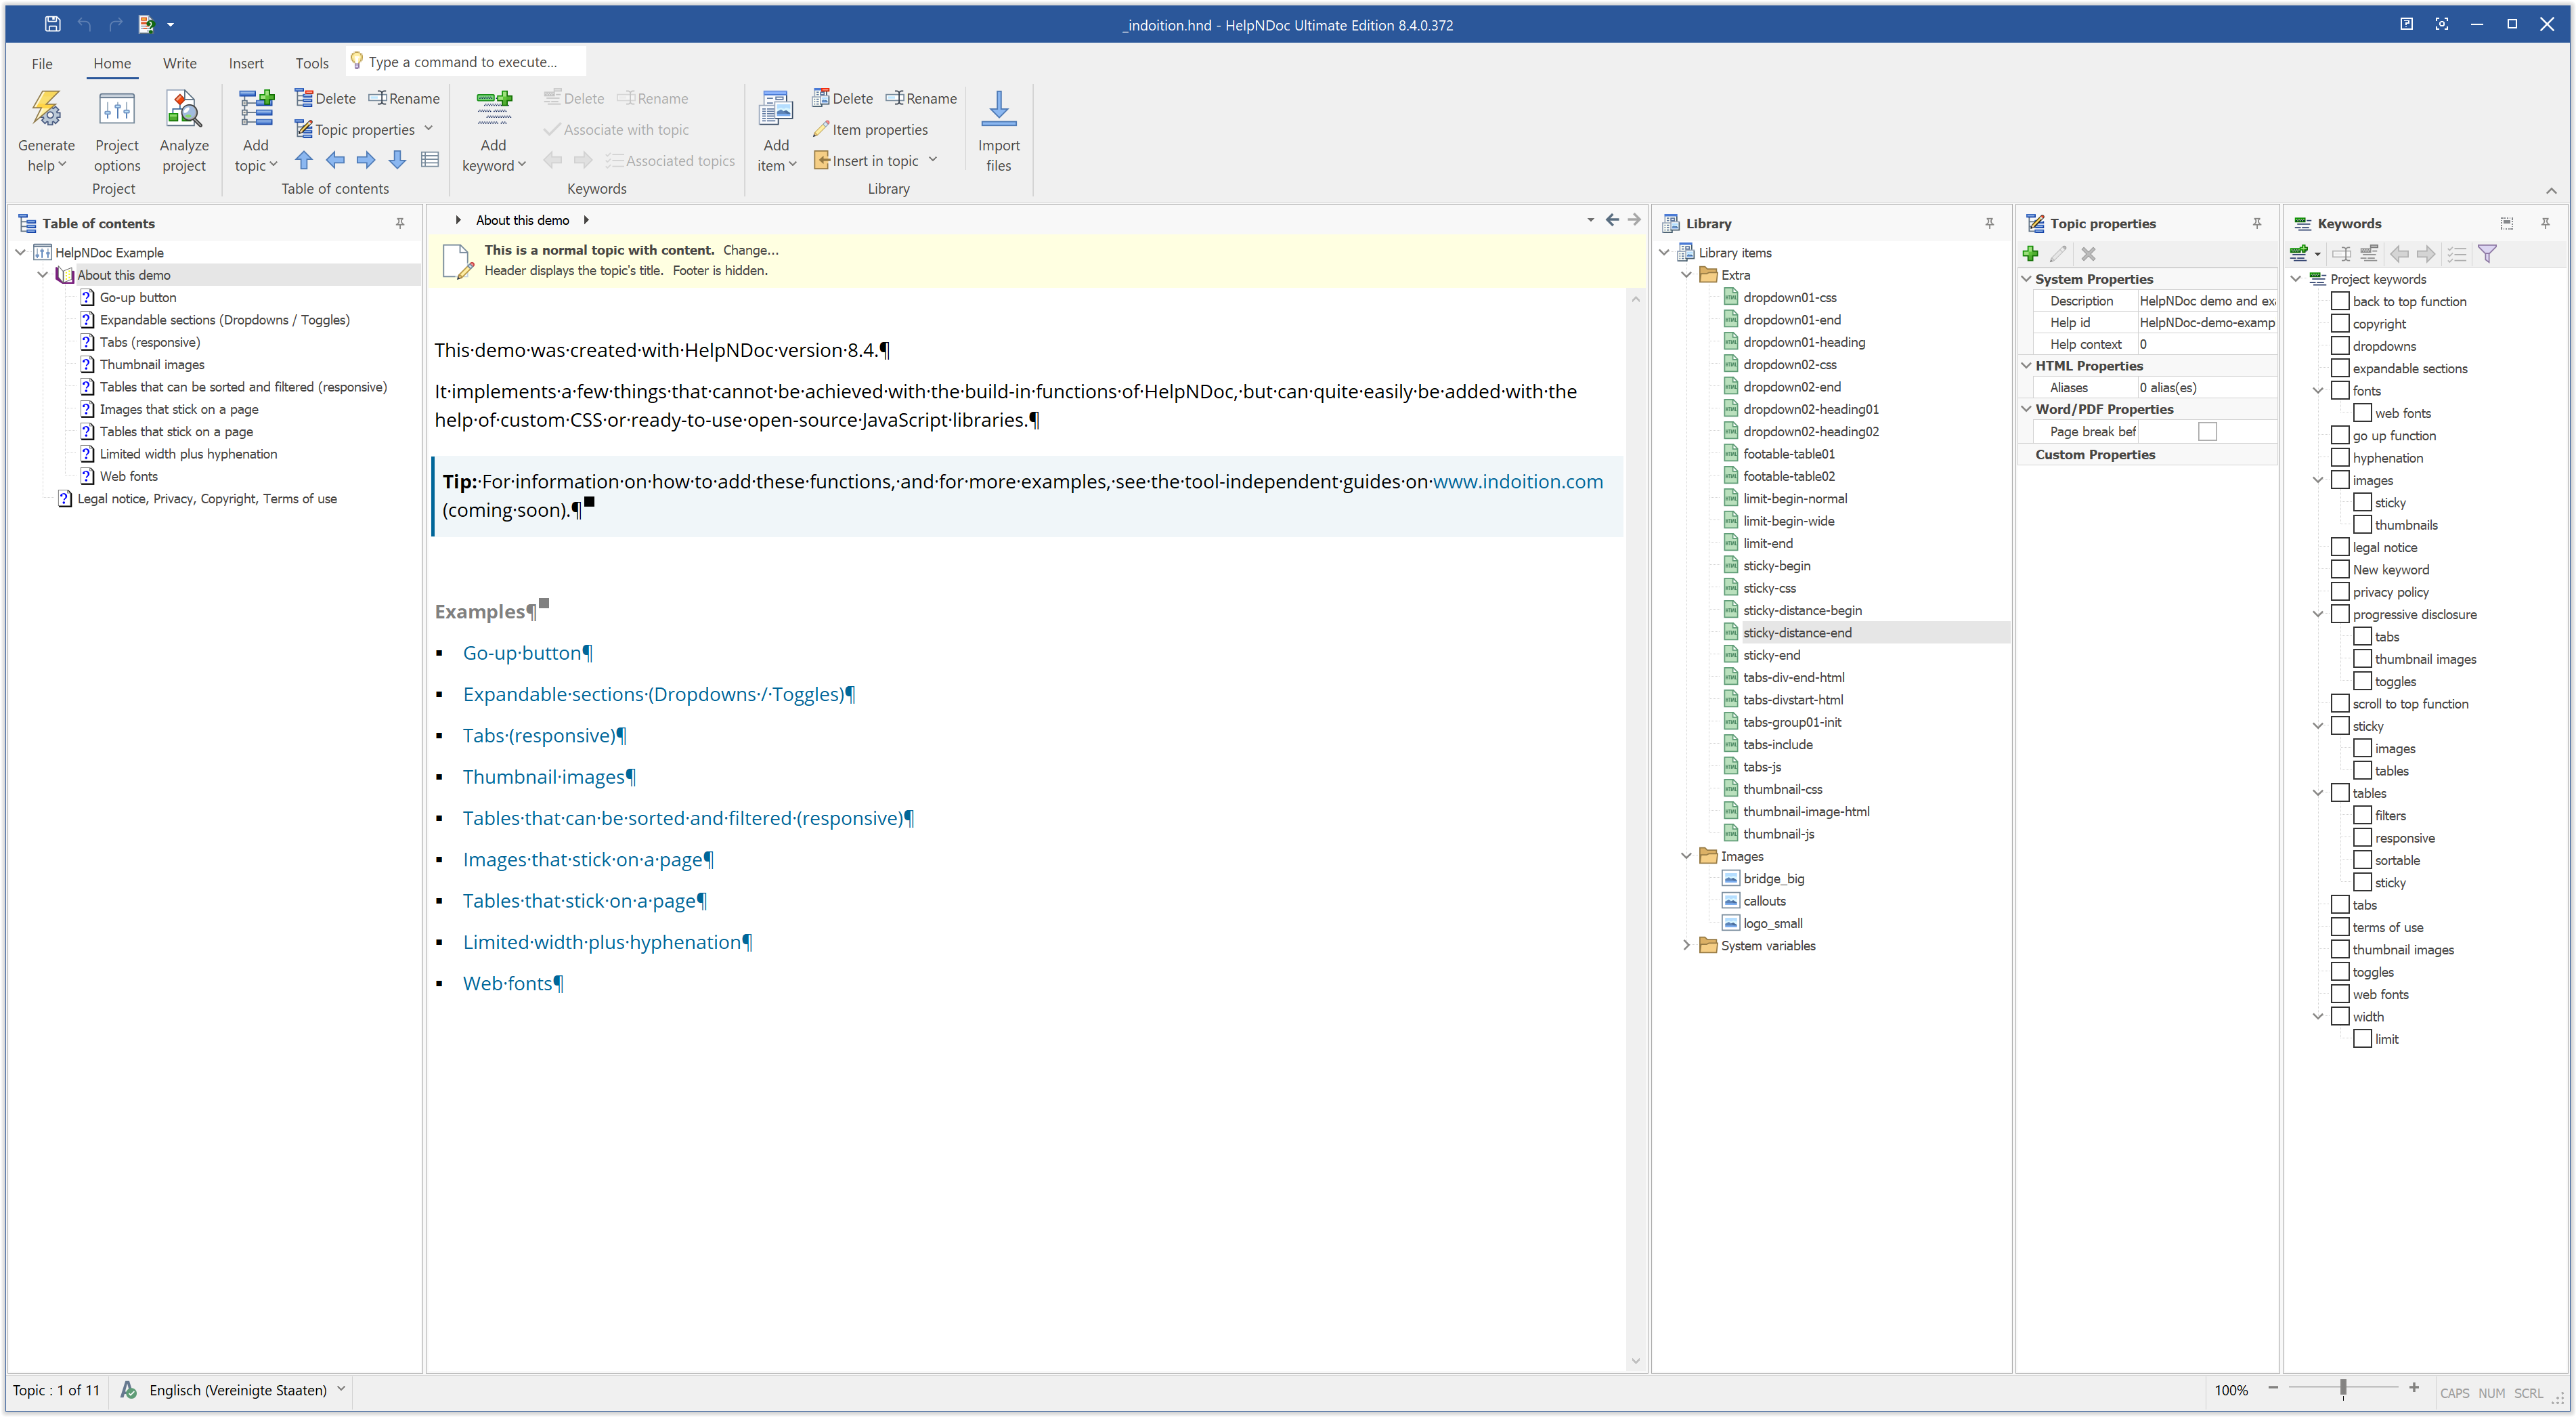2576x1417 pixels.
Task: Delete the selected topic in Table of contents
Action: point(326,98)
